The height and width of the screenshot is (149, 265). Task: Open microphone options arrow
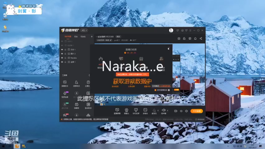coord(158,111)
